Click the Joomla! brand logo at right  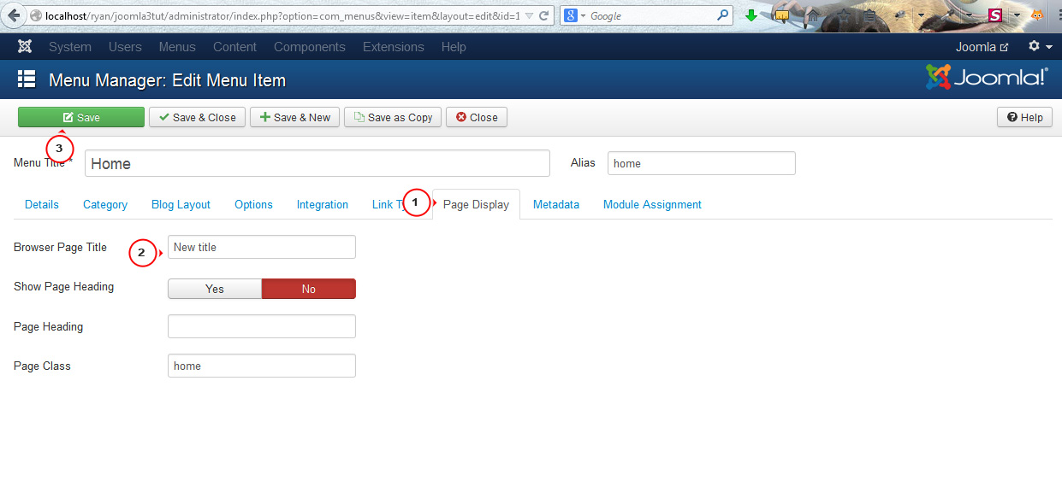987,78
